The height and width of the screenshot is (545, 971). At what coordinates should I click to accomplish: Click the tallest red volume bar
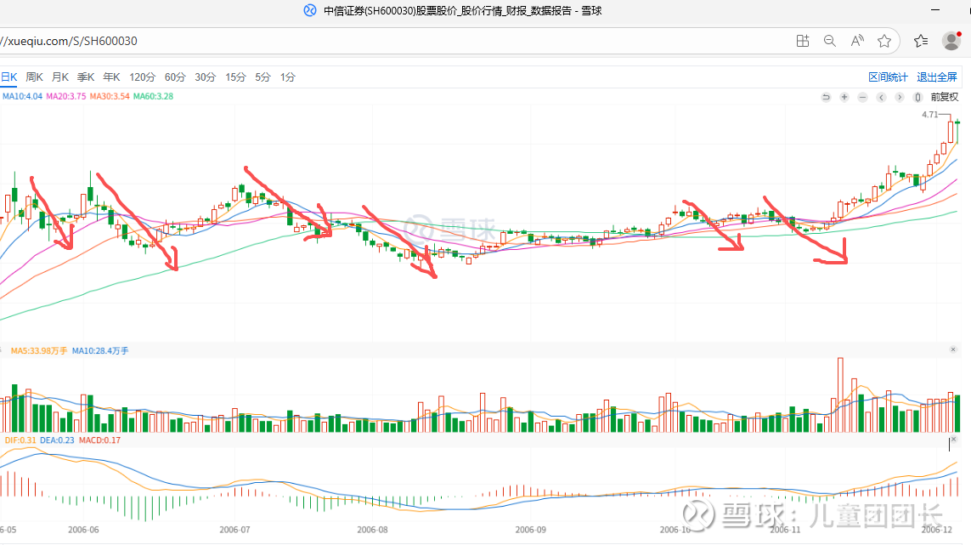840,395
